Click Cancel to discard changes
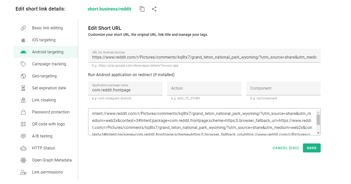351x184 pixels. tap(285, 148)
